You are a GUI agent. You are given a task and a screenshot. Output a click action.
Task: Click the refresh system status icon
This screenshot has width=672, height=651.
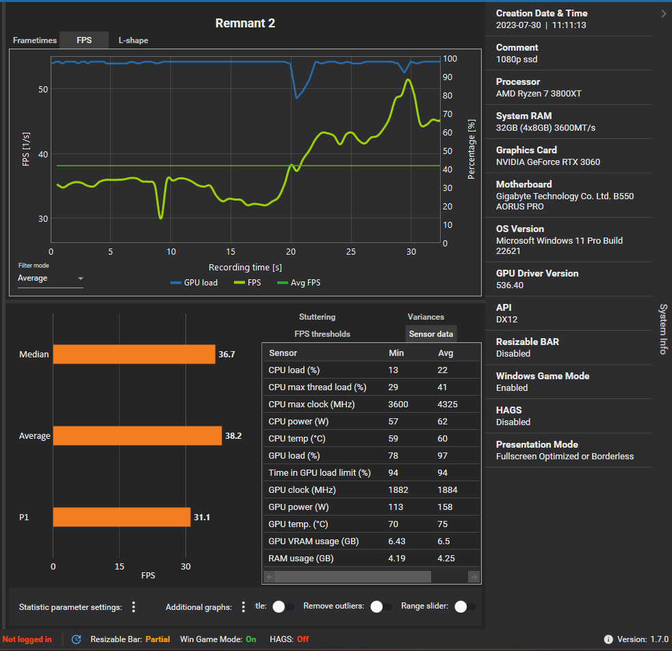pyautogui.click(x=76, y=639)
